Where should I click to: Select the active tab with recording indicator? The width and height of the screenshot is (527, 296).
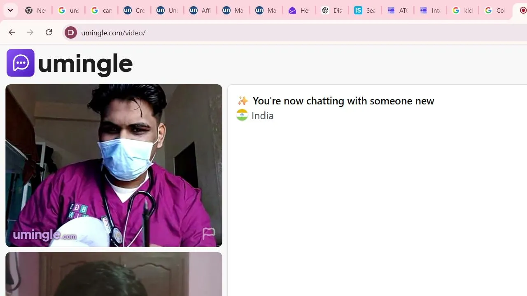coord(520,10)
